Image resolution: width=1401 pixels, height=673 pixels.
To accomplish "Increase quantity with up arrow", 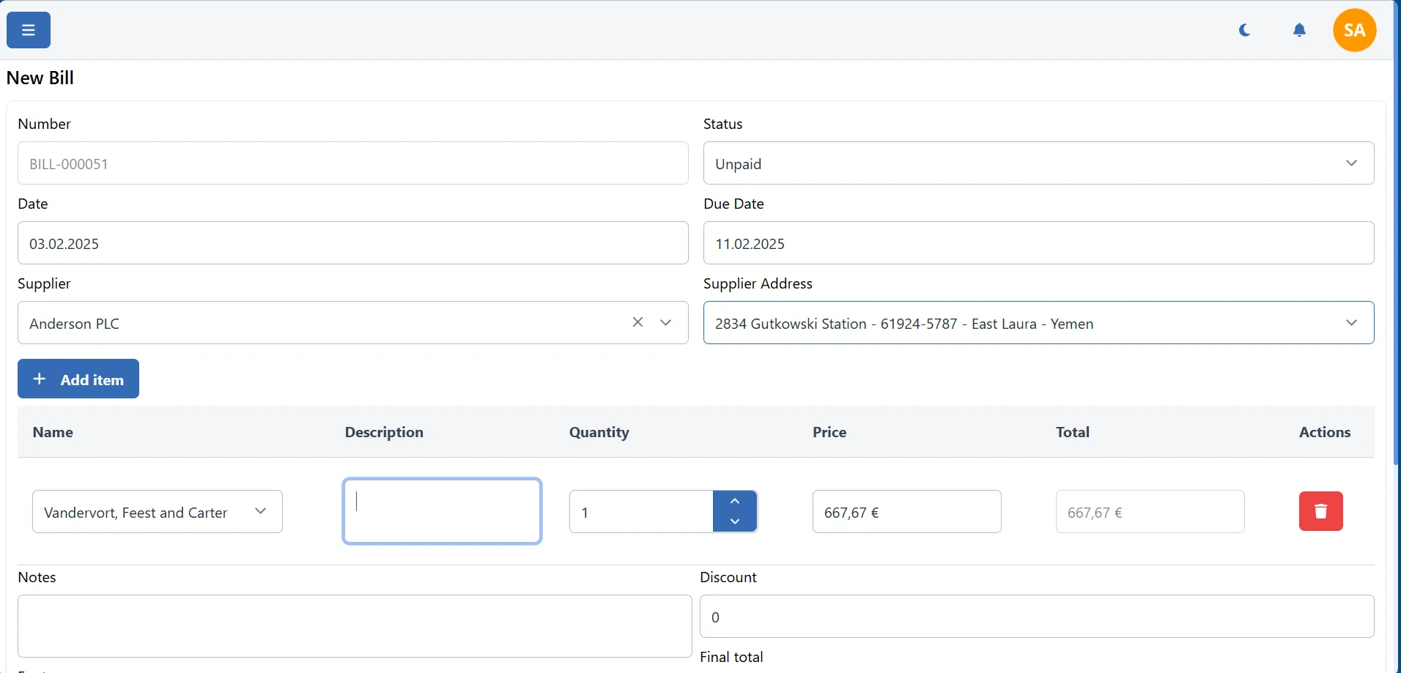I will (x=735, y=501).
